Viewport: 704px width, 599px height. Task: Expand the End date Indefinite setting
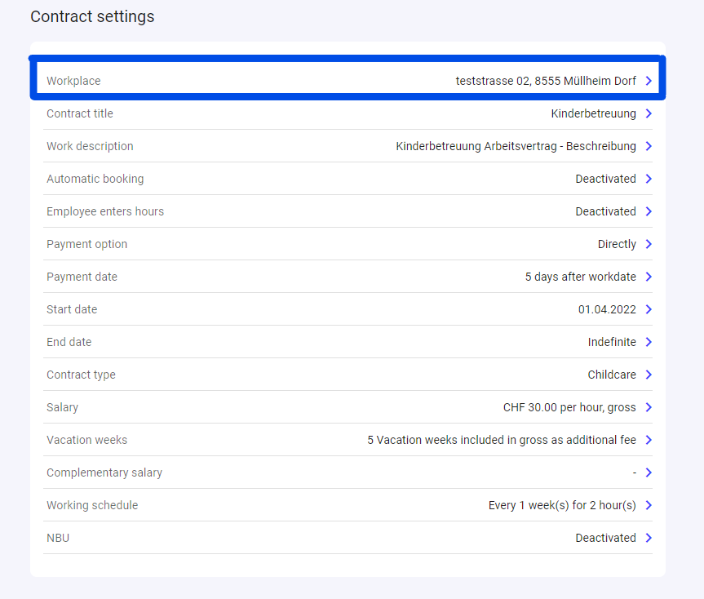[x=649, y=342]
